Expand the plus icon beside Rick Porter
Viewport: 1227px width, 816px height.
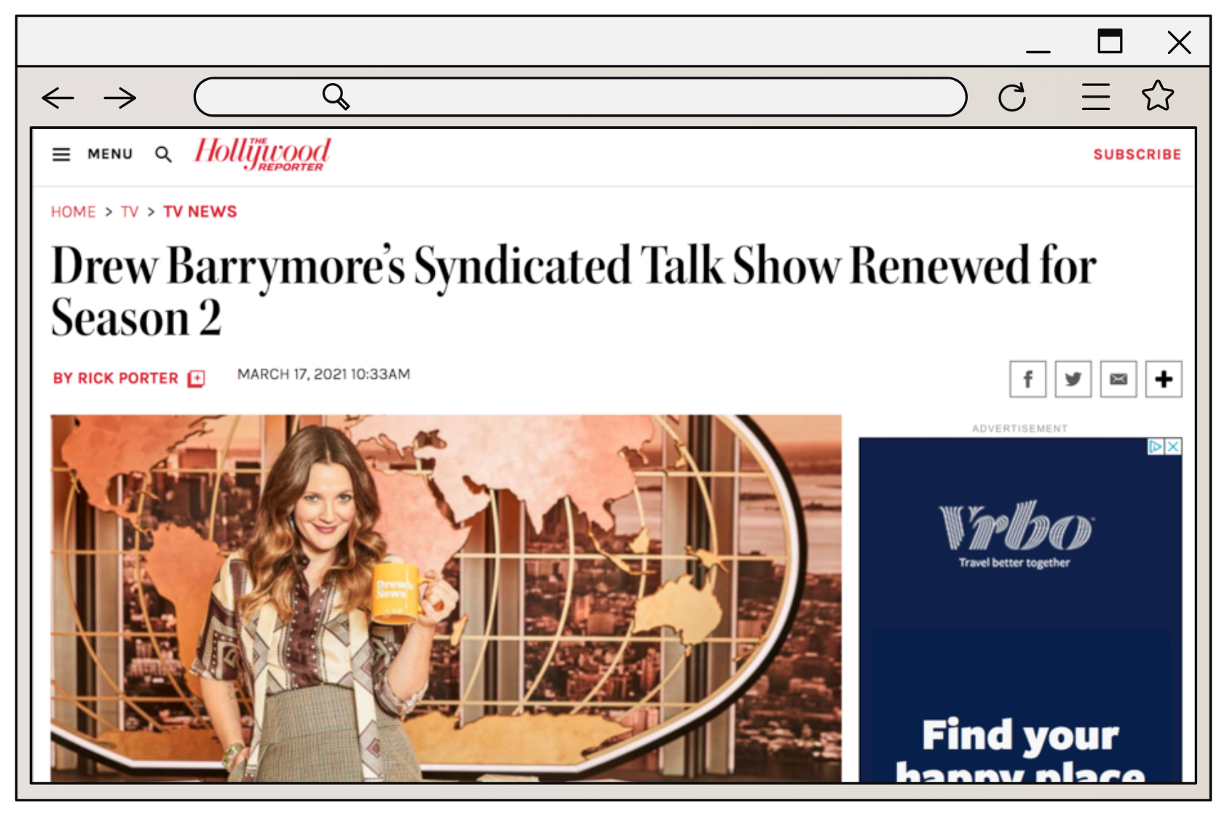click(x=197, y=378)
